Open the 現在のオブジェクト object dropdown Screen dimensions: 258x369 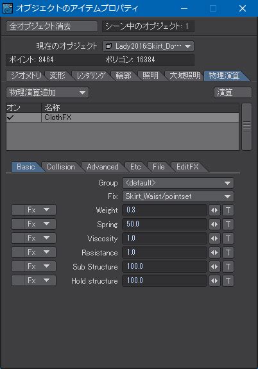tap(148, 46)
